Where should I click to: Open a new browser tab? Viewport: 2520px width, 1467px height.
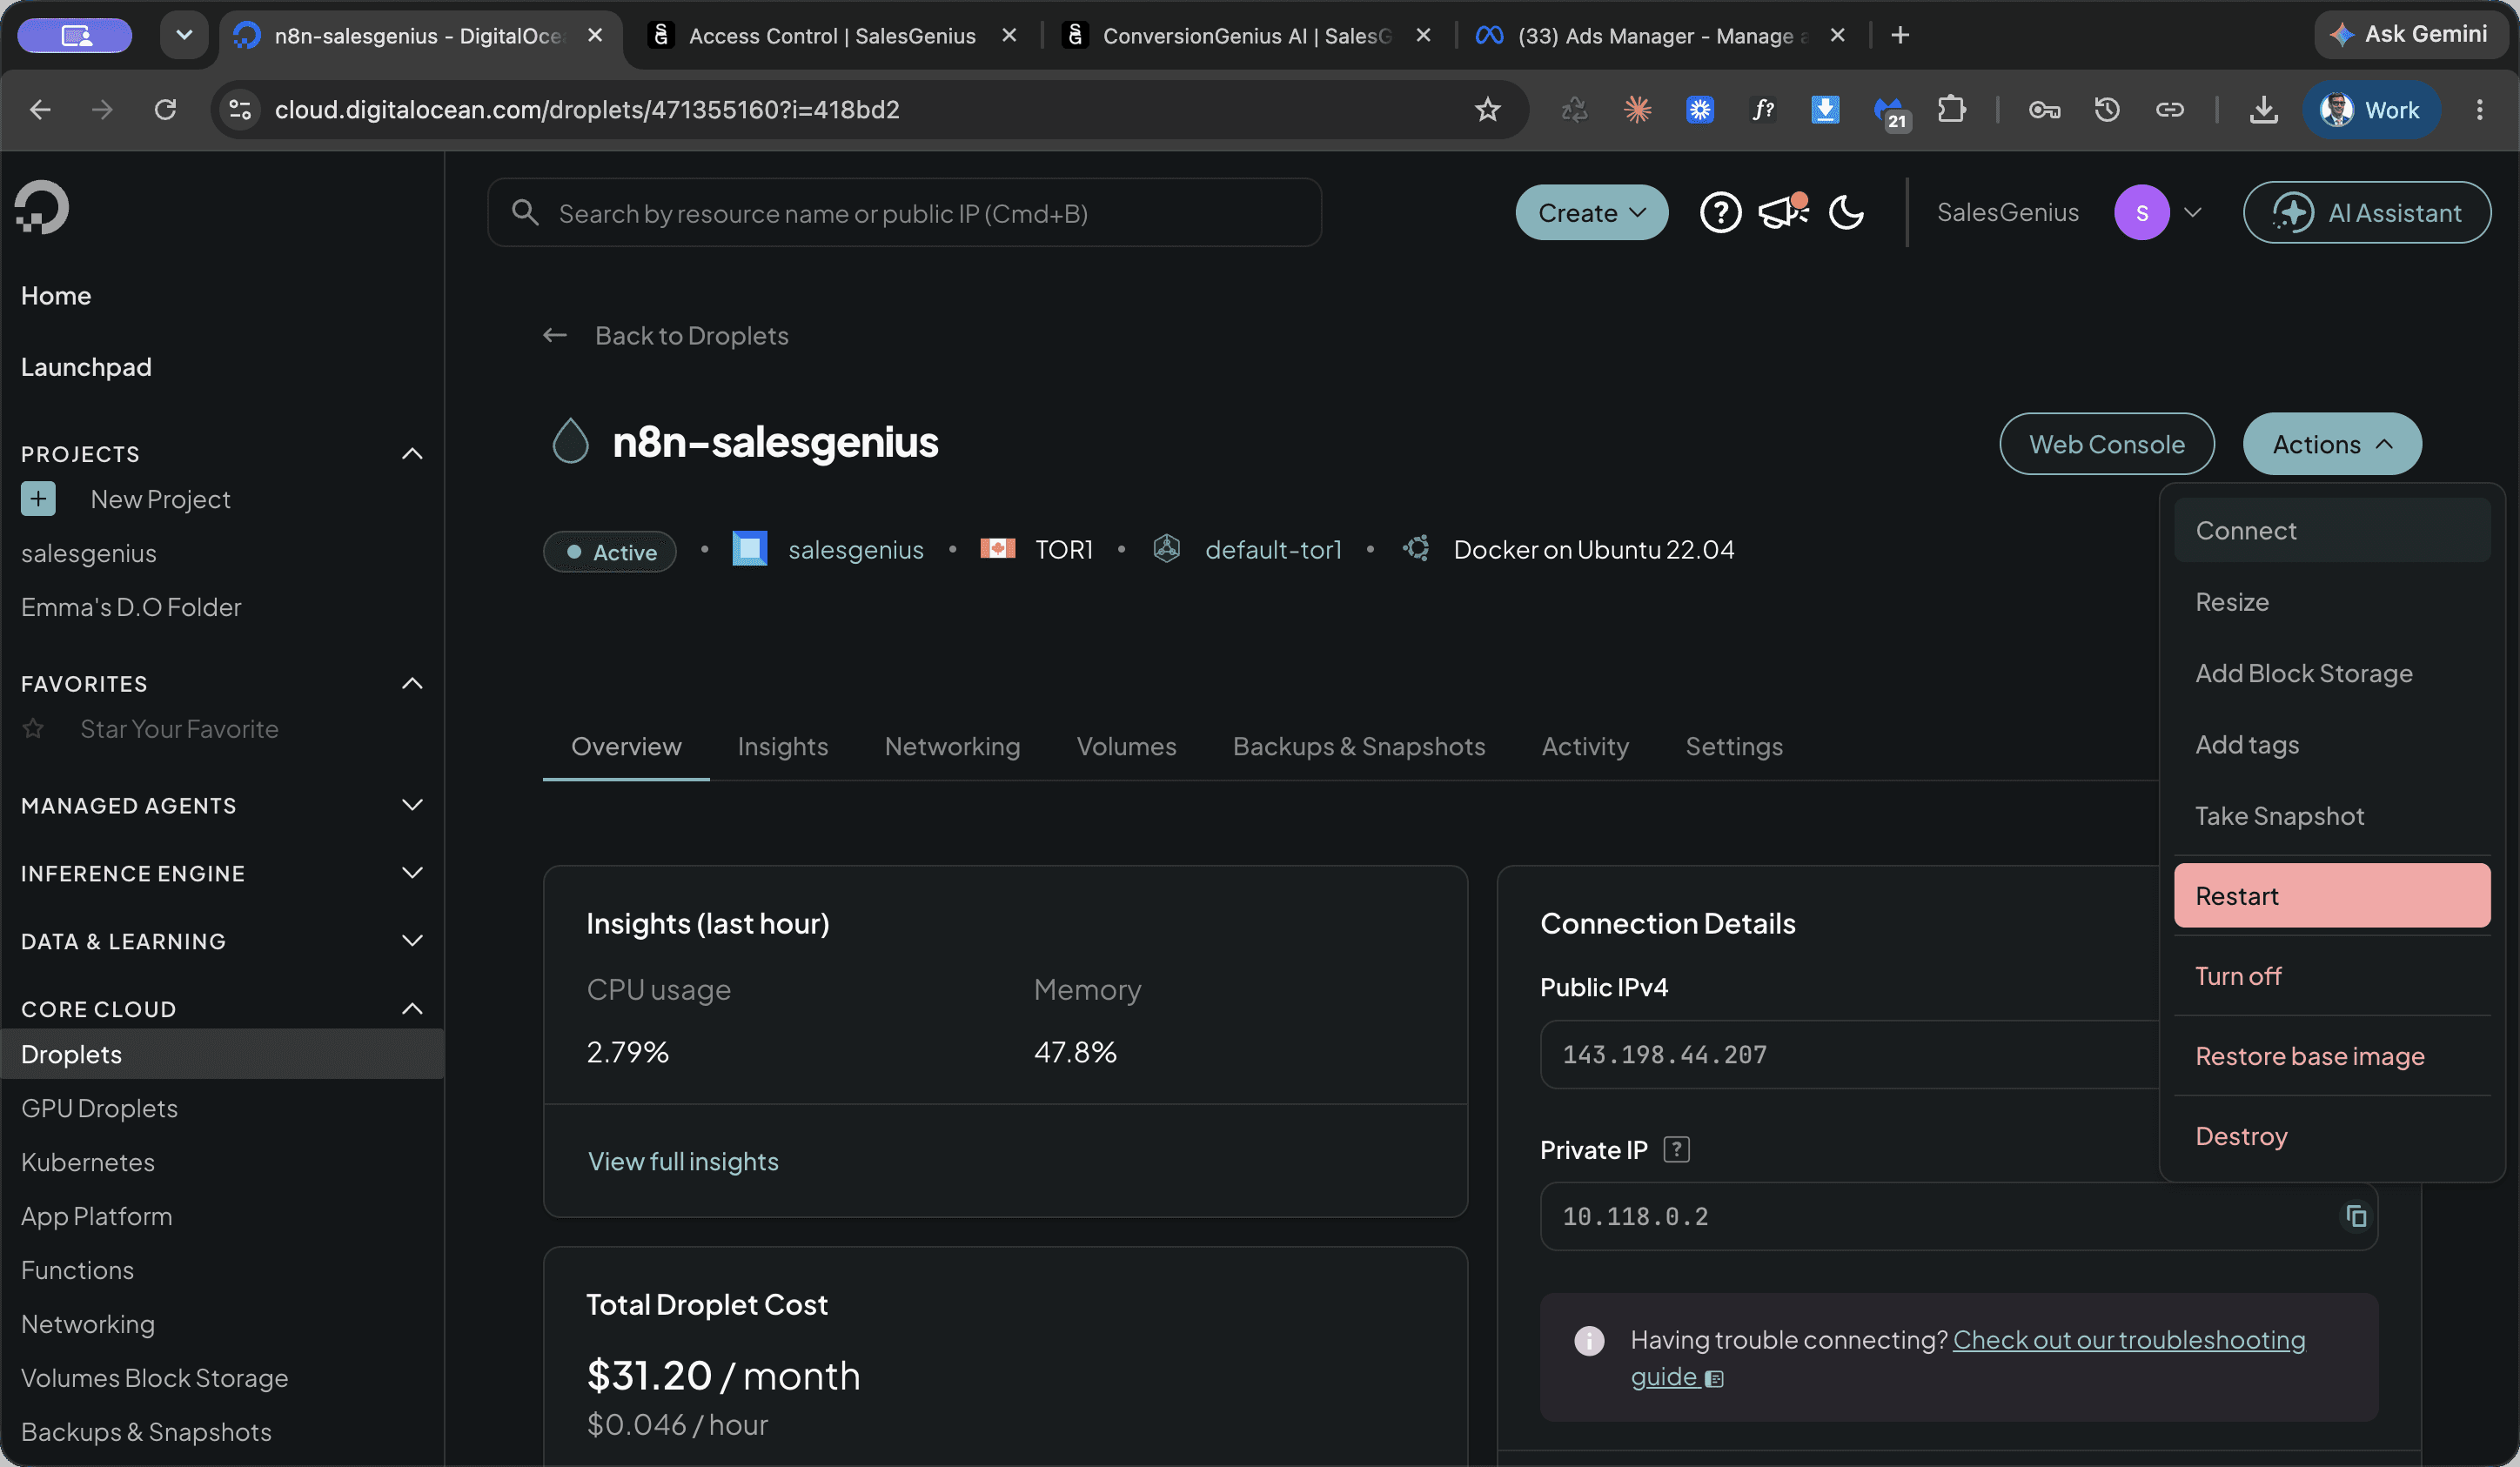(1900, 36)
